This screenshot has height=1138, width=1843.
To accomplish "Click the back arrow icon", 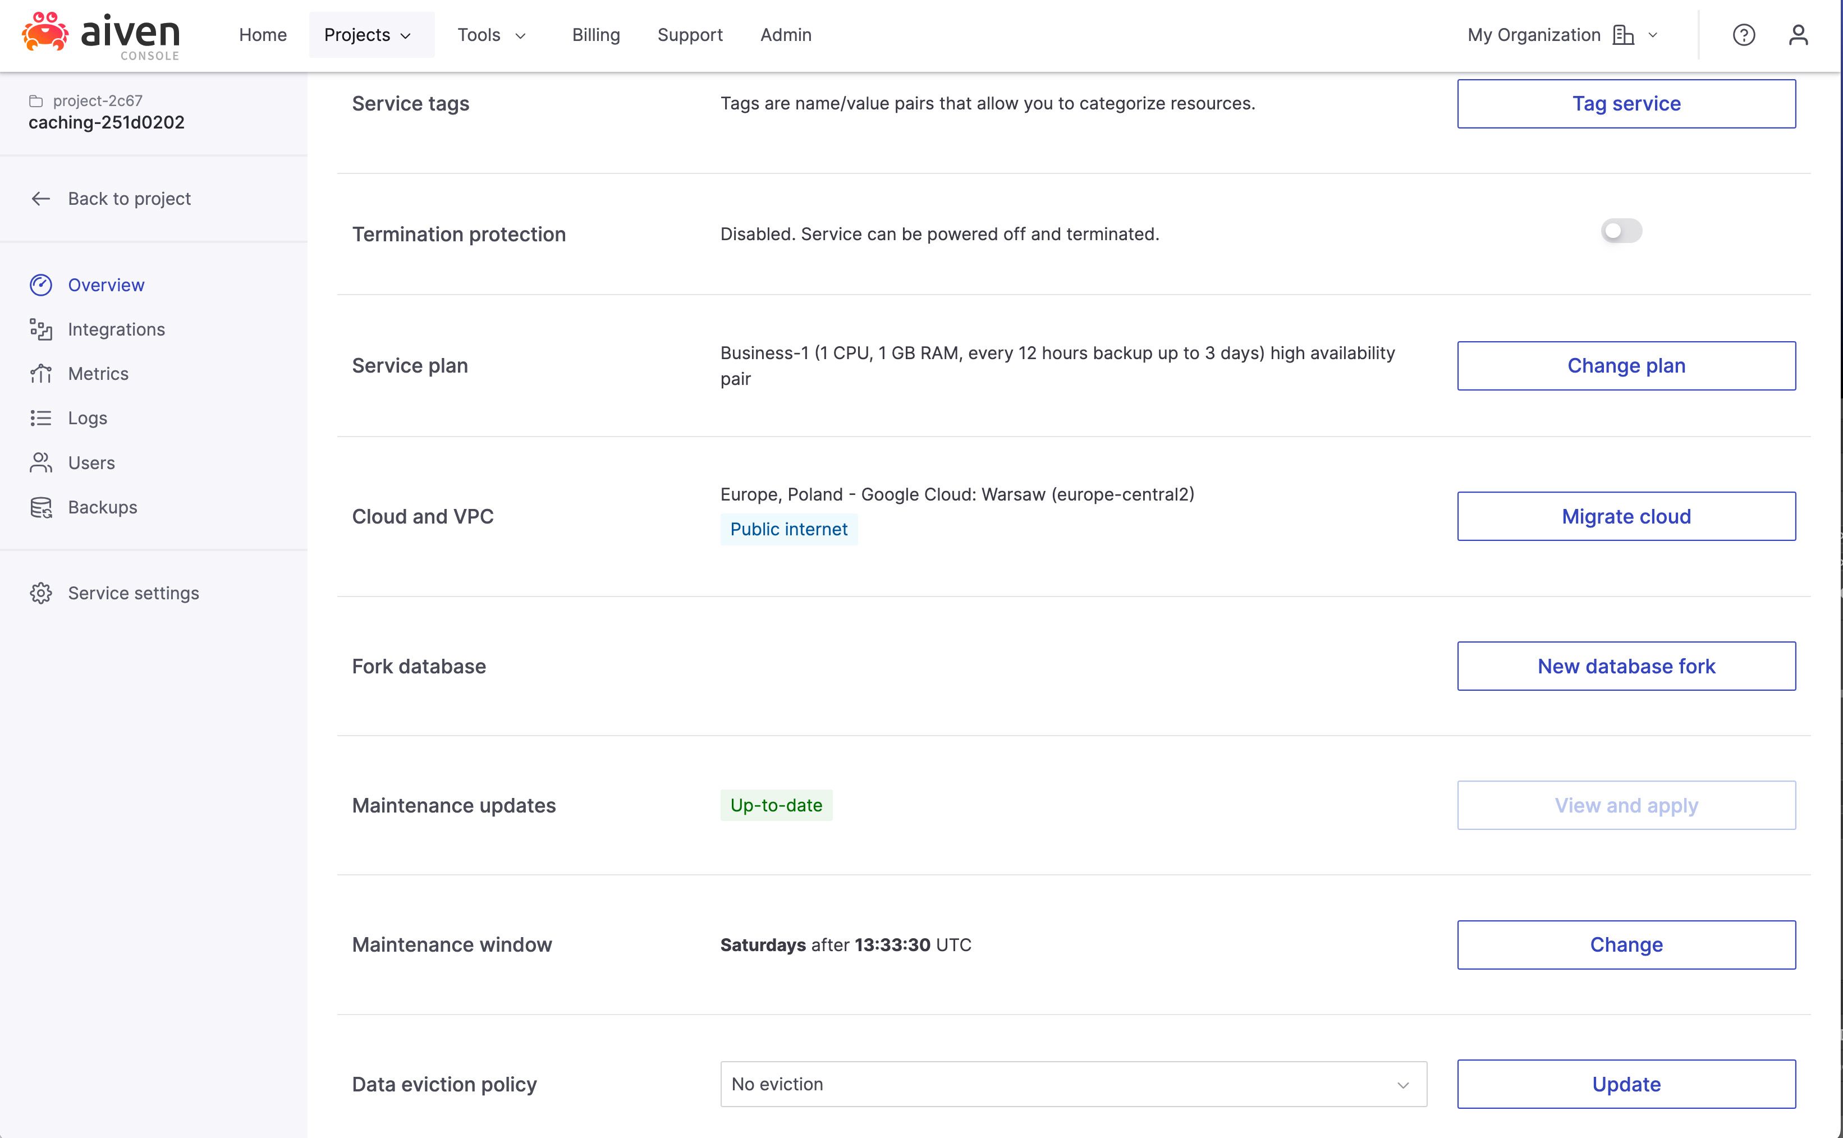I will pyautogui.click(x=40, y=199).
